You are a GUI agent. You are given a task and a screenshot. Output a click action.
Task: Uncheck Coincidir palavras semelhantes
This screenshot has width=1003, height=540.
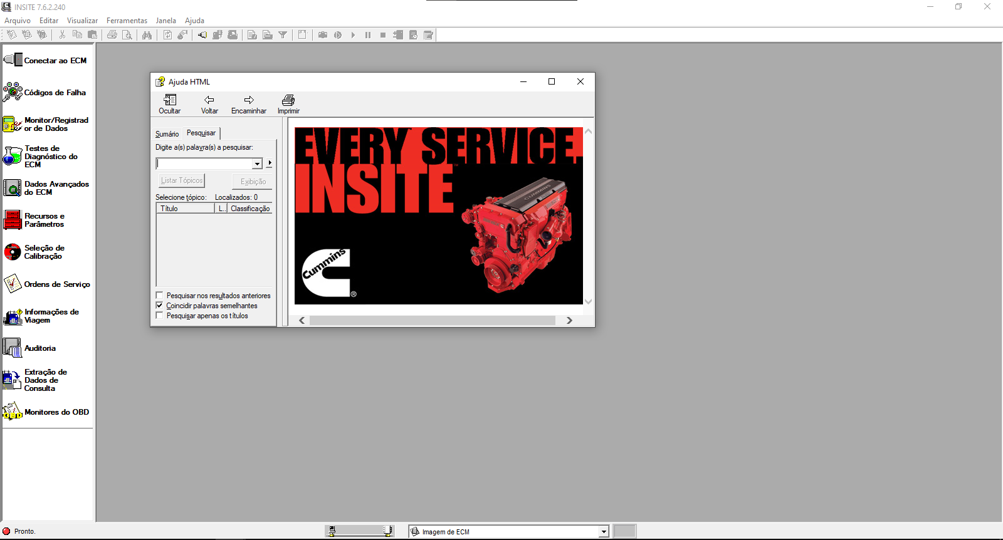(x=160, y=306)
